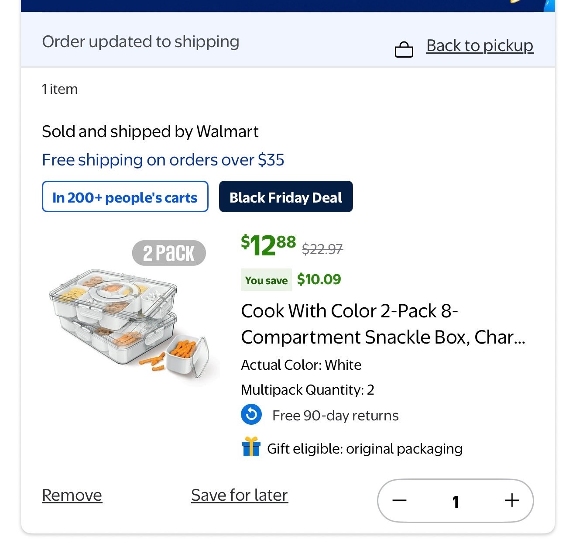Open the Cook With Color product title

(x=383, y=324)
